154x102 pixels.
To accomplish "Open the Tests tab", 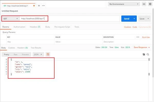I will point(77,27).
